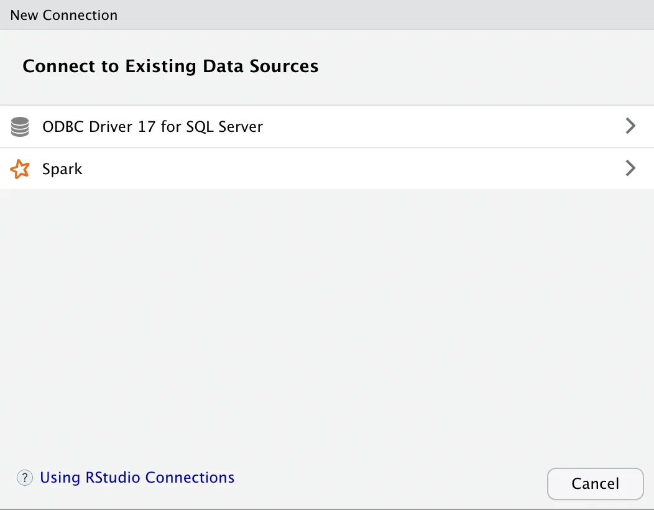The width and height of the screenshot is (654, 510).
Task: Click the Connect to Existing Data Sources heading
Action: (x=170, y=67)
